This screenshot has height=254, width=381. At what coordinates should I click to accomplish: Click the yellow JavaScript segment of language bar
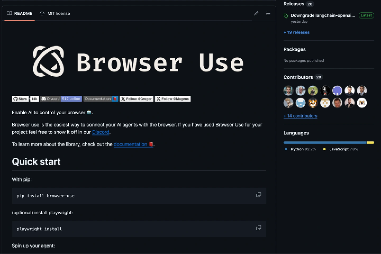click(370, 143)
